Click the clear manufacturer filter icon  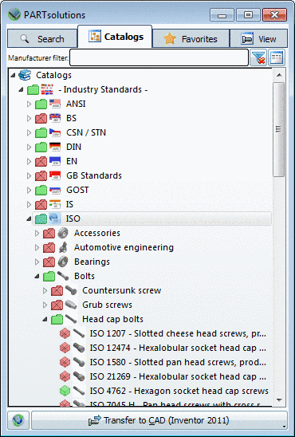[x=258, y=57]
